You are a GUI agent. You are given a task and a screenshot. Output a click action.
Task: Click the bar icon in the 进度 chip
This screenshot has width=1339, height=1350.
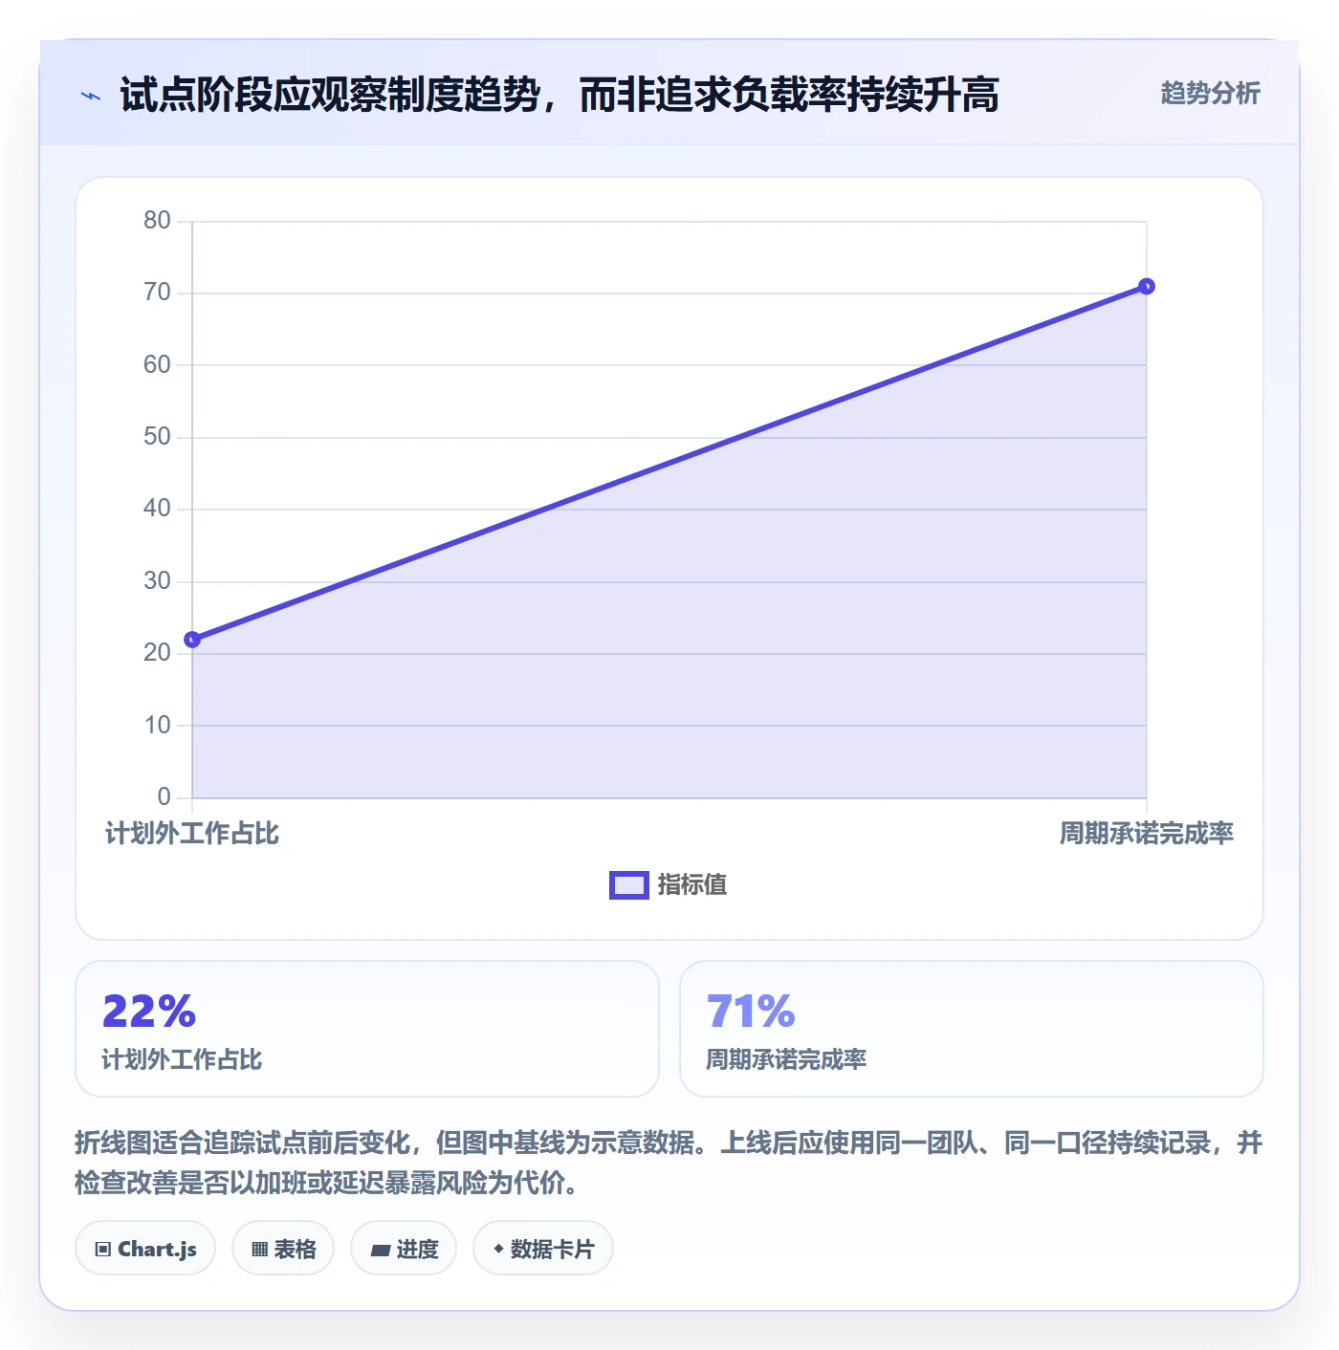(380, 1250)
